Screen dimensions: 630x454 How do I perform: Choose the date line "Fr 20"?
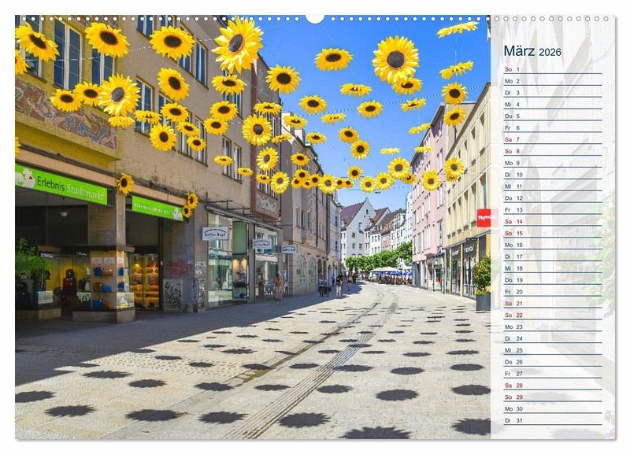coord(553,292)
